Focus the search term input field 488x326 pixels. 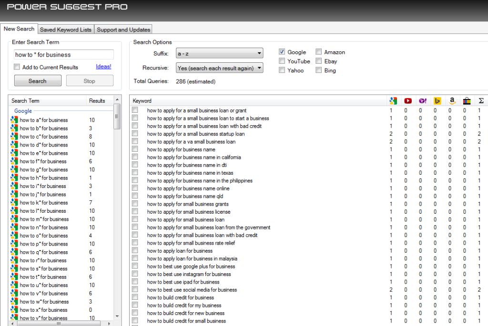64,55
